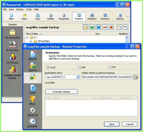Viewport: 143px width, 132px height.
Task: Sort by File / Folder column header
Action: (x=55, y=34)
